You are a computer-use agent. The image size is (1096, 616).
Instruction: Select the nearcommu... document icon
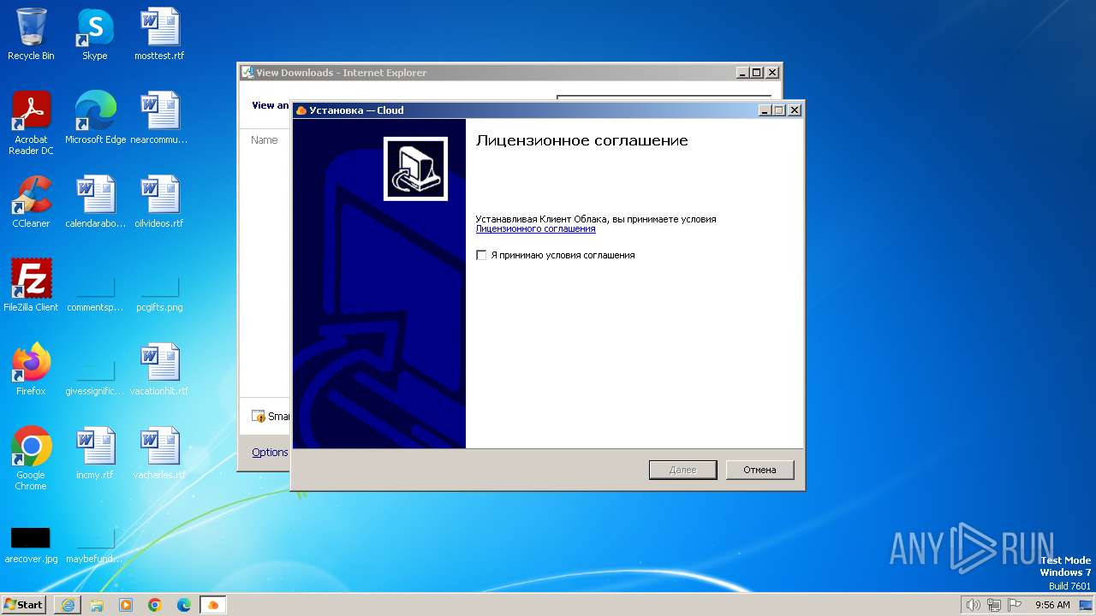pyautogui.click(x=159, y=117)
